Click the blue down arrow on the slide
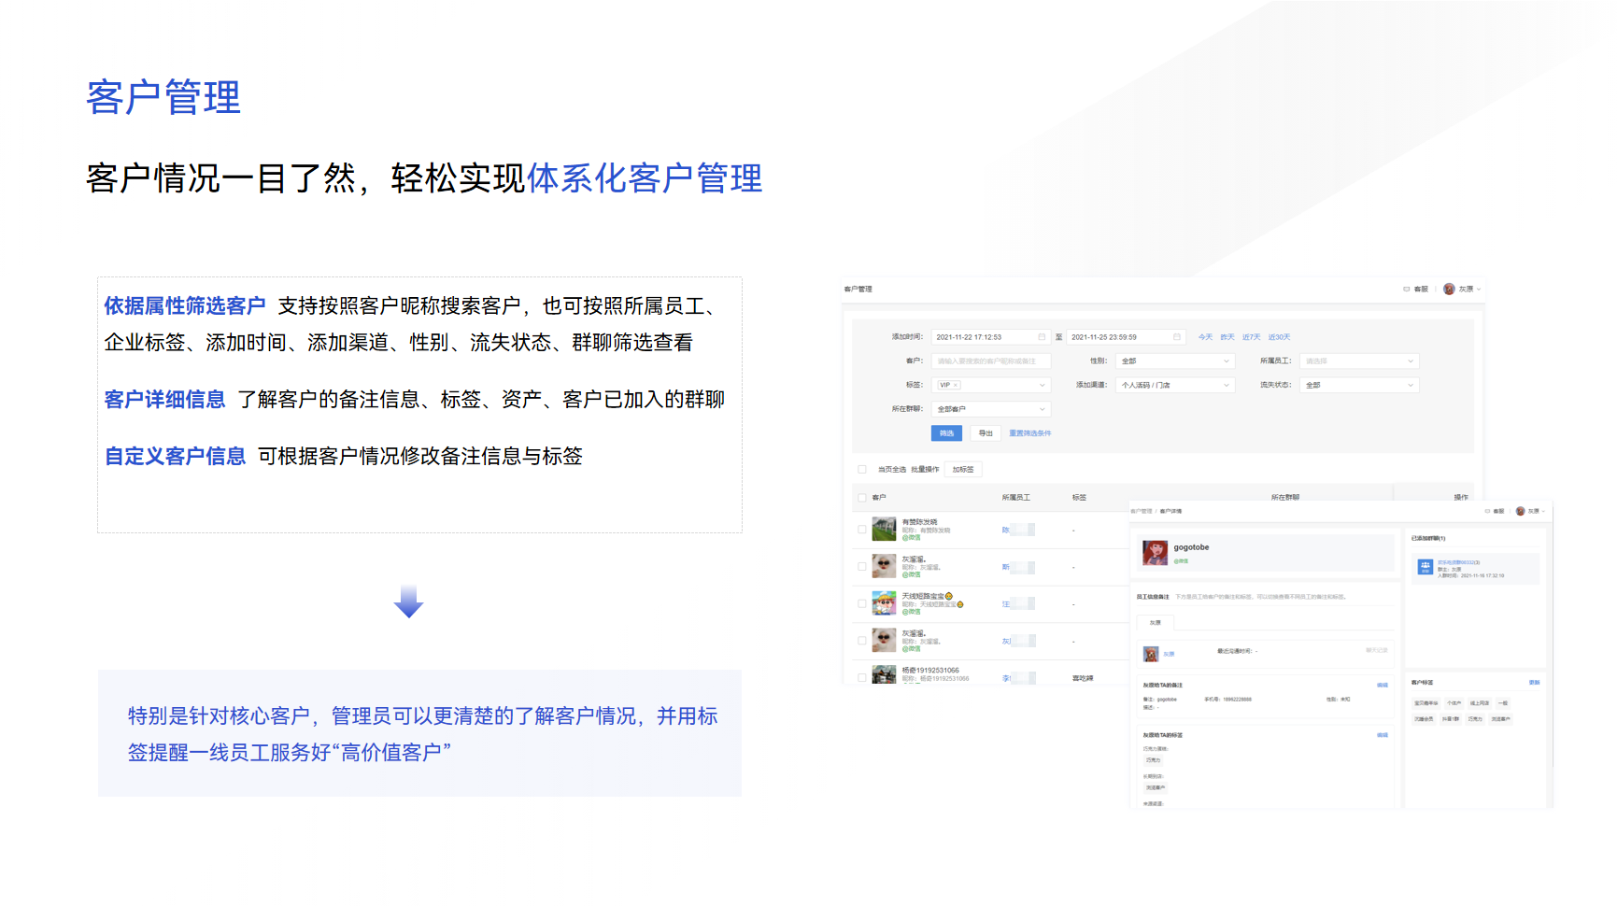The width and height of the screenshot is (1617, 906). click(408, 602)
